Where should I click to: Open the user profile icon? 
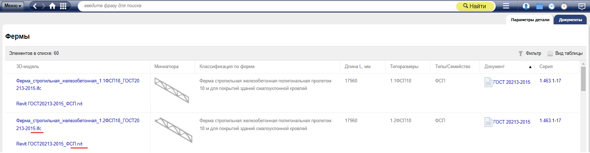(526, 6)
